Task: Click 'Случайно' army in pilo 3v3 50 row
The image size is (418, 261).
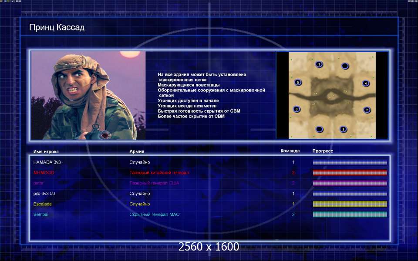Action: [140, 194]
